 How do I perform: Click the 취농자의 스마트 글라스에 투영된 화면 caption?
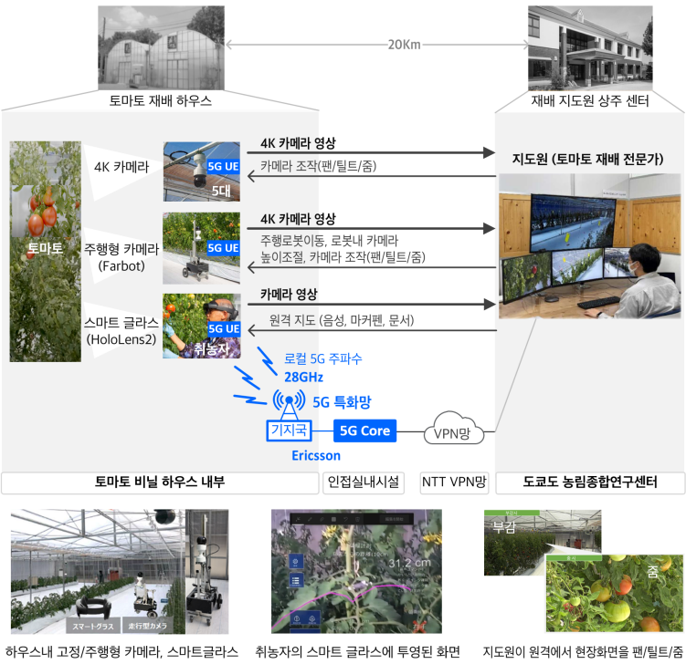[357, 652]
